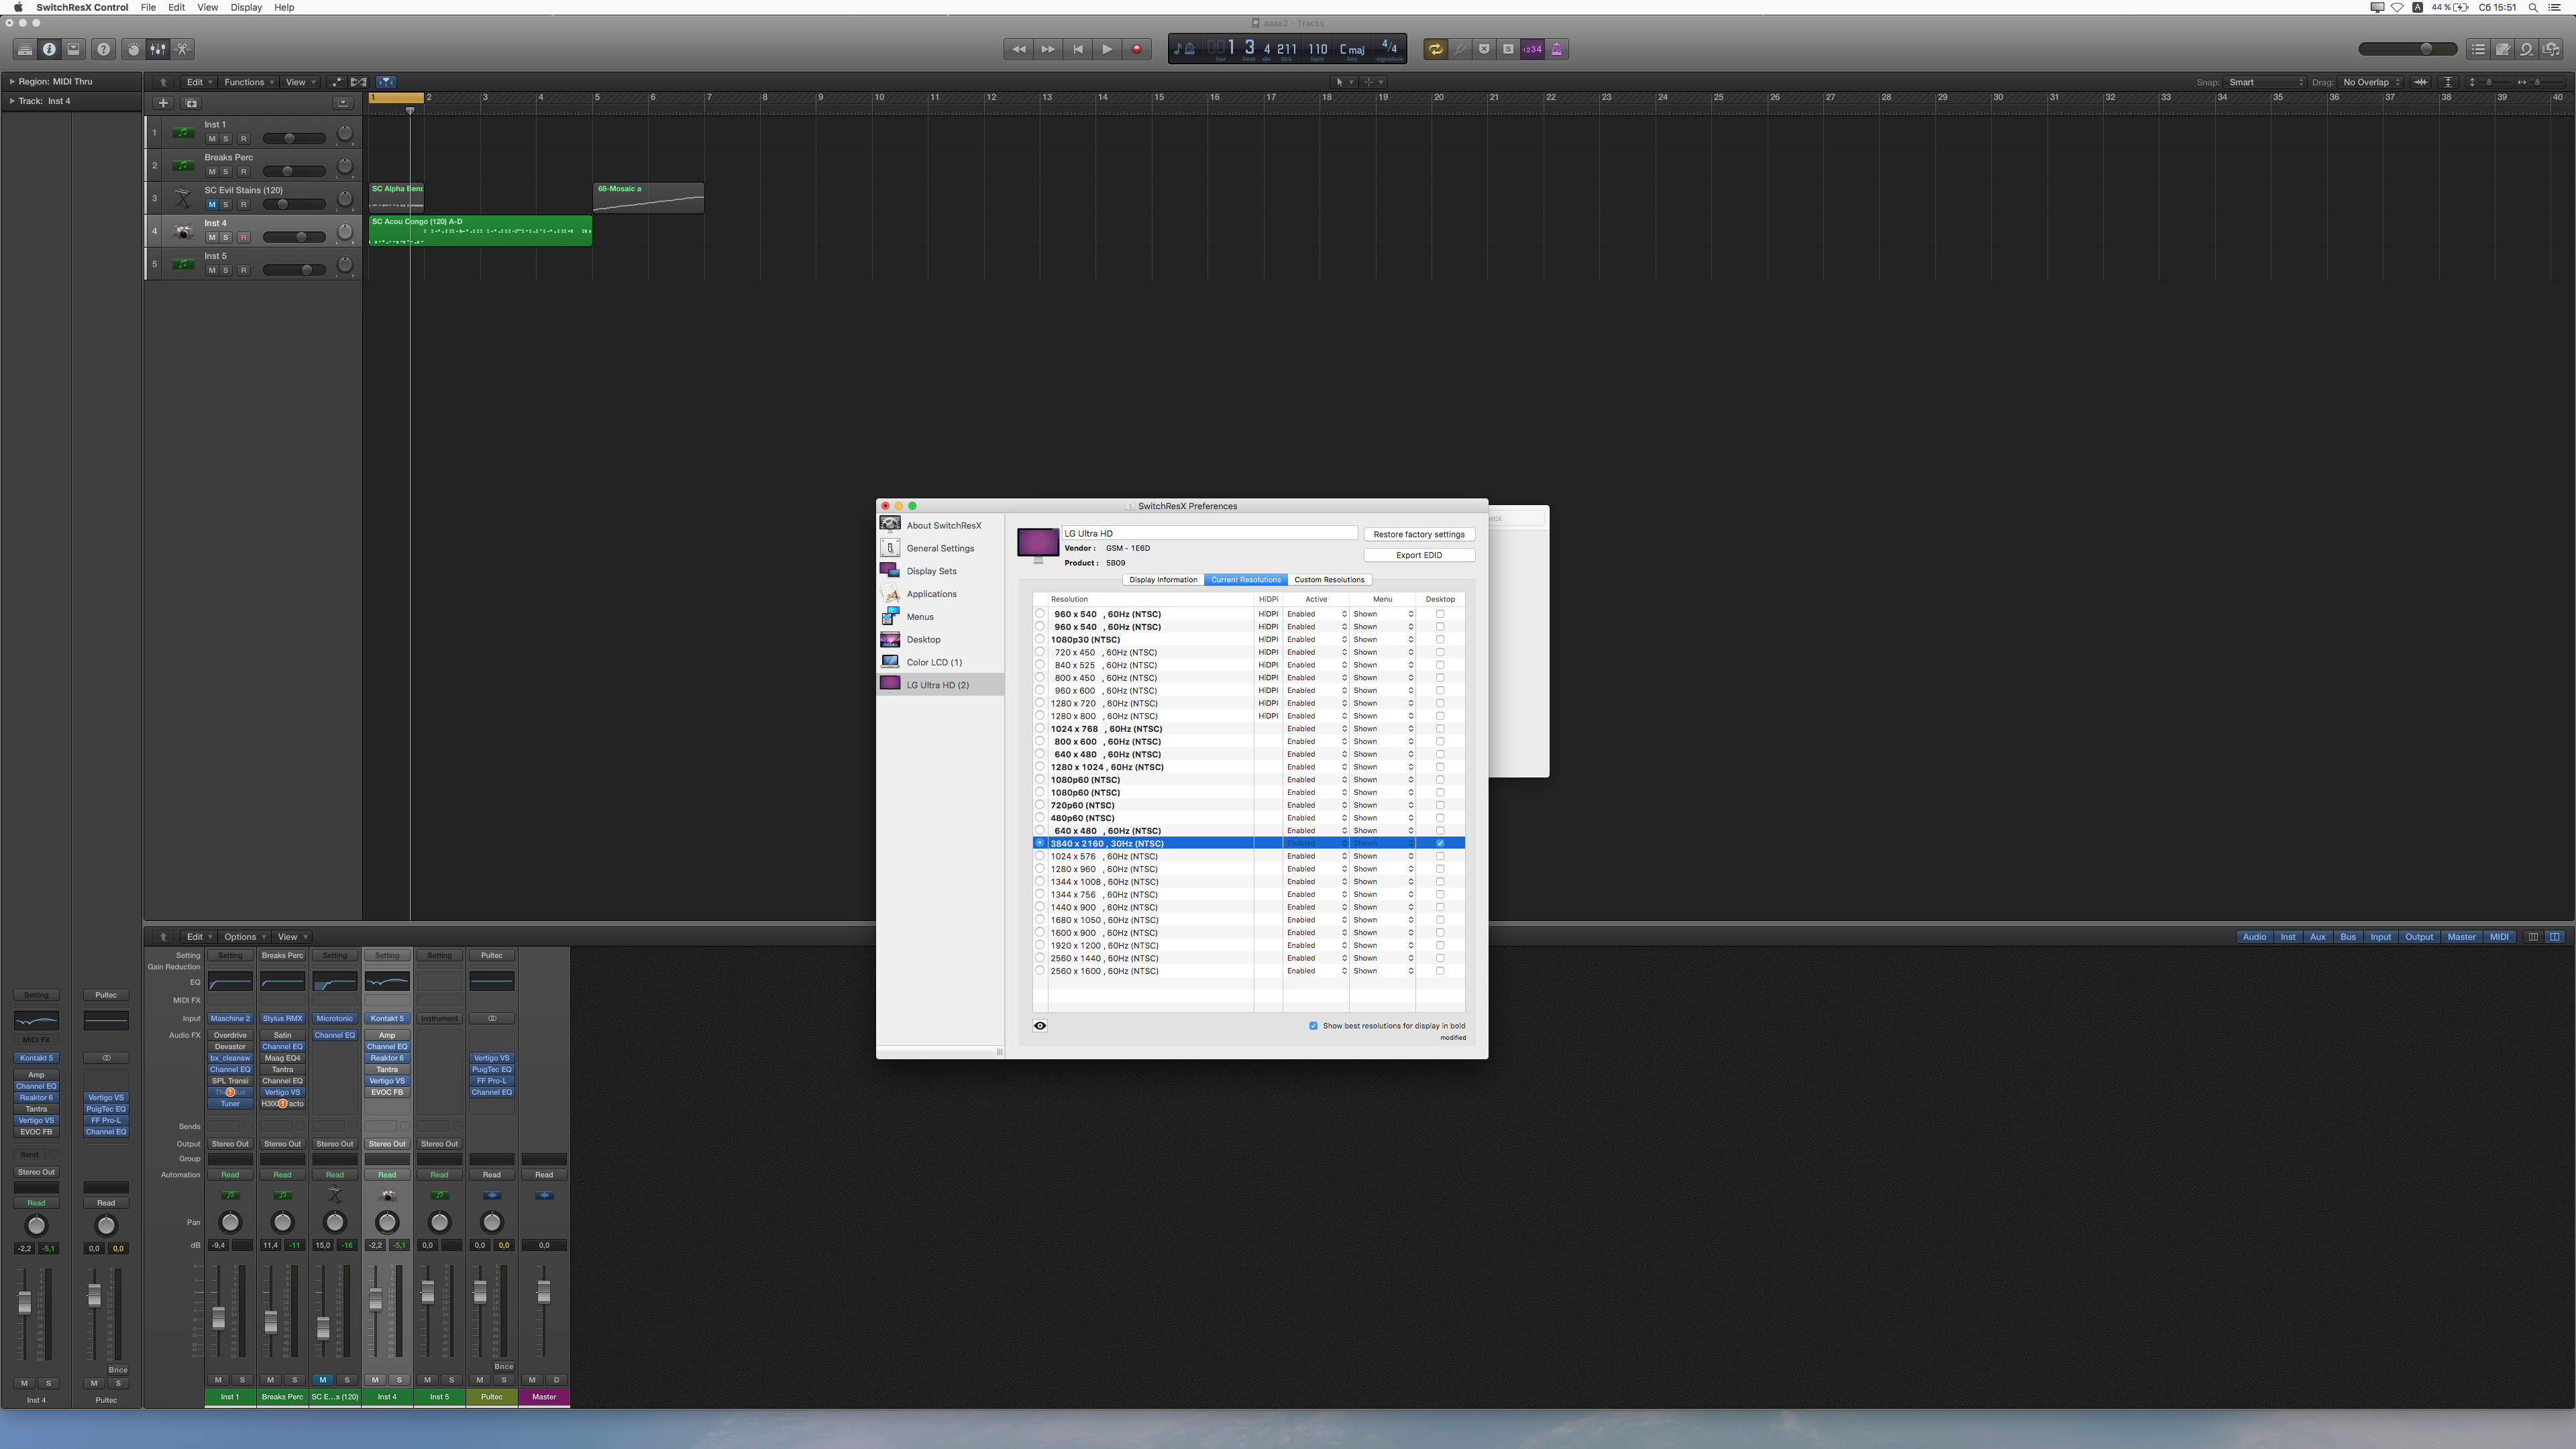
Task: Click the waveform zoom button
Action: pyautogui.click(x=2420, y=82)
